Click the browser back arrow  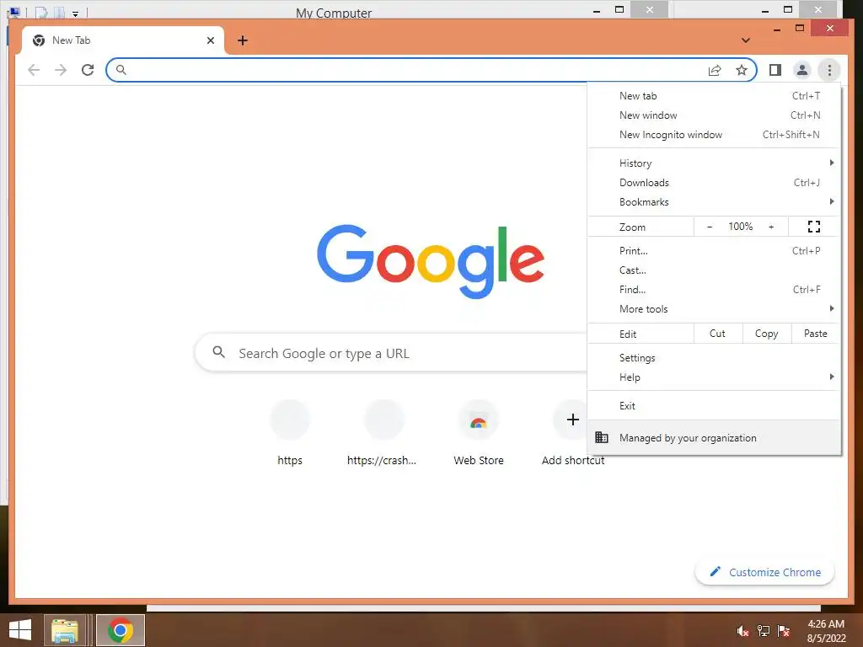tap(34, 70)
